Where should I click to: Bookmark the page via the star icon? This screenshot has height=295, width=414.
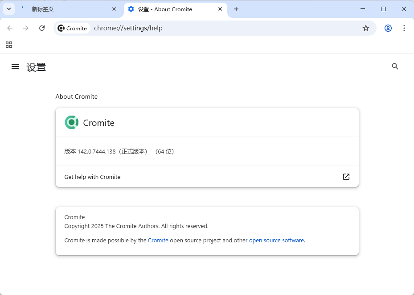(x=365, y=28)
